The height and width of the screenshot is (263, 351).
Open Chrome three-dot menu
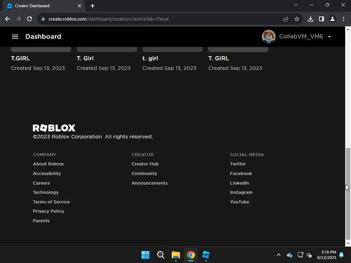pyautogui.click(x=343, y=19)
